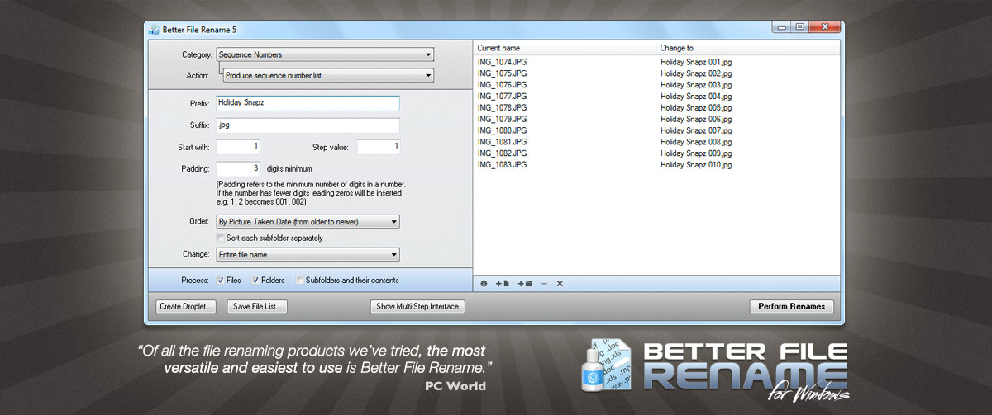Click the X clear list icon
This screenshot has width=992, height=415.
(560, 284)
